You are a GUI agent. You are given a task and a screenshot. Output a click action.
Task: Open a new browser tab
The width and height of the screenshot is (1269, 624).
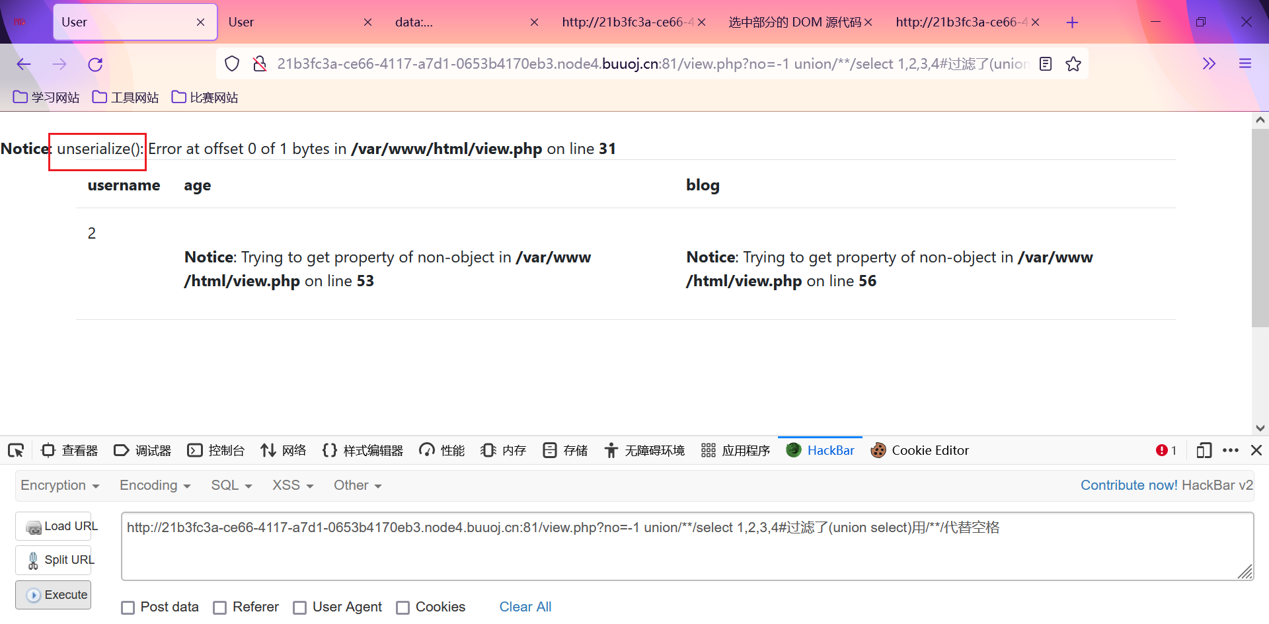pyautogui.click(x=1072, y=22)
